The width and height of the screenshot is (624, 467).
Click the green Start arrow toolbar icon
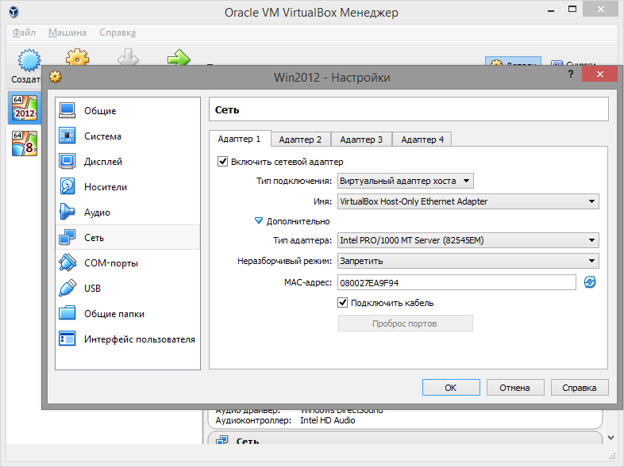tap(179, 57)
